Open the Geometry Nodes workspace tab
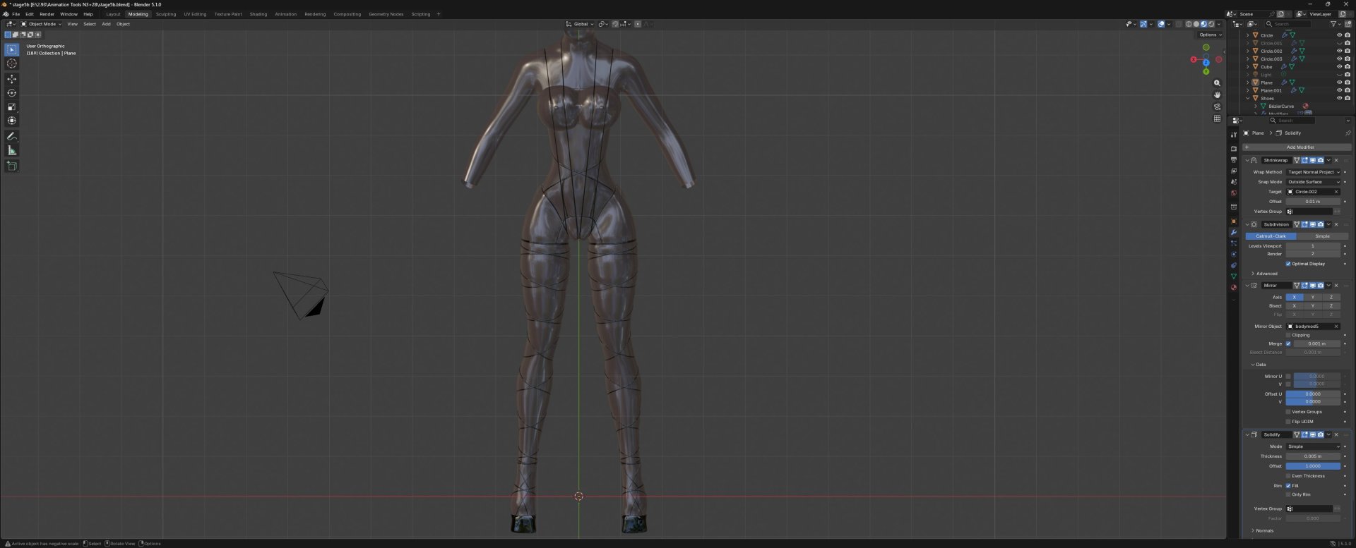Image resolution: width=1356 pixels, height=548 pixels. click(x=386, y=14)
